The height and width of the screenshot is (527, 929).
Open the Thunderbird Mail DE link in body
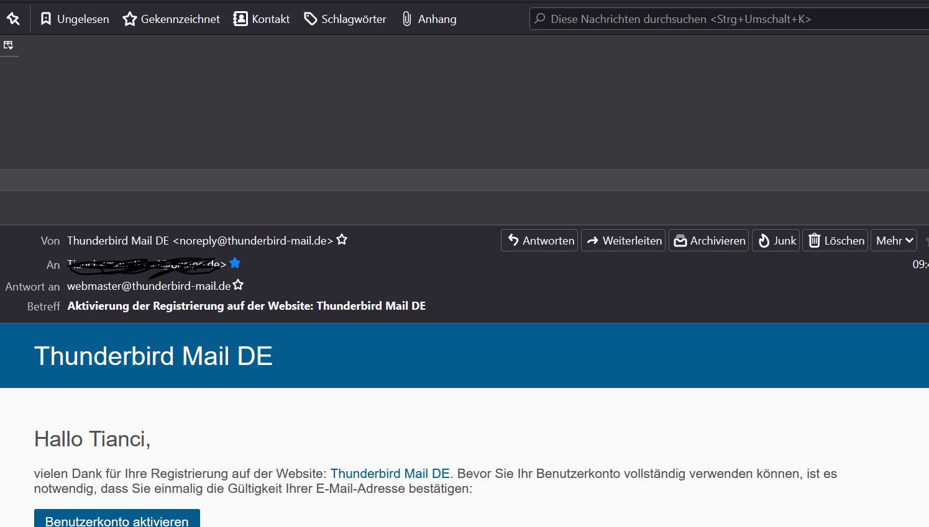click(x=390, y=474)
